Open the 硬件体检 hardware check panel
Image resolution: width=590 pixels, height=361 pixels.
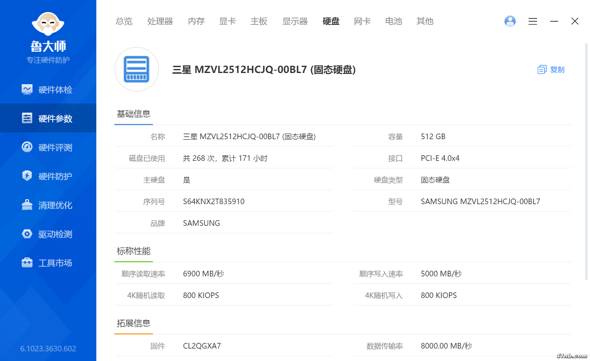(48, 89)
